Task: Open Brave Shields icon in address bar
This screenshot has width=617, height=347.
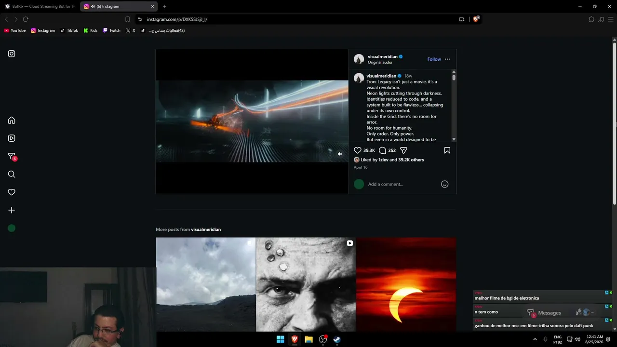Action: pyautogui.click(x=476, y=19)
